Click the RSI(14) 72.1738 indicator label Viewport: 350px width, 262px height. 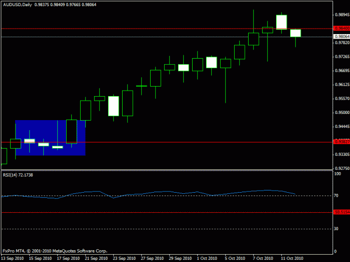click(x=18, y=175)
